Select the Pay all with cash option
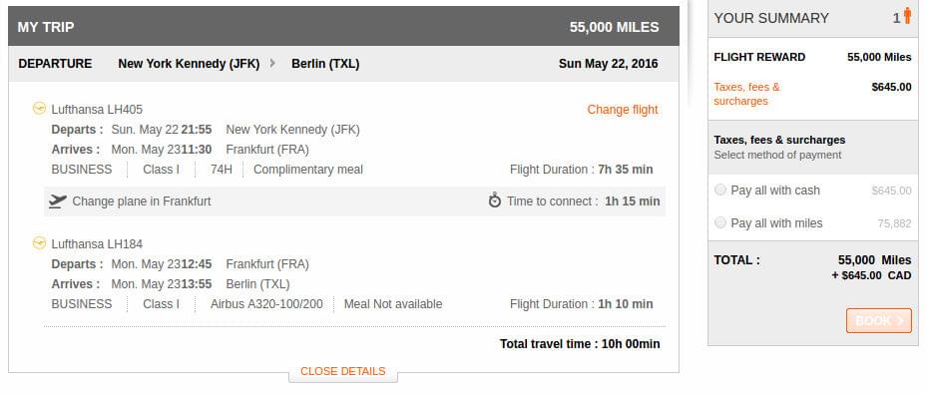929x393 pixels. [720, 190]
